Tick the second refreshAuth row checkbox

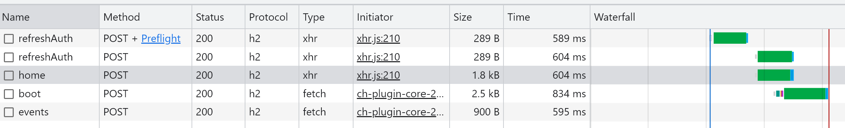9,57
